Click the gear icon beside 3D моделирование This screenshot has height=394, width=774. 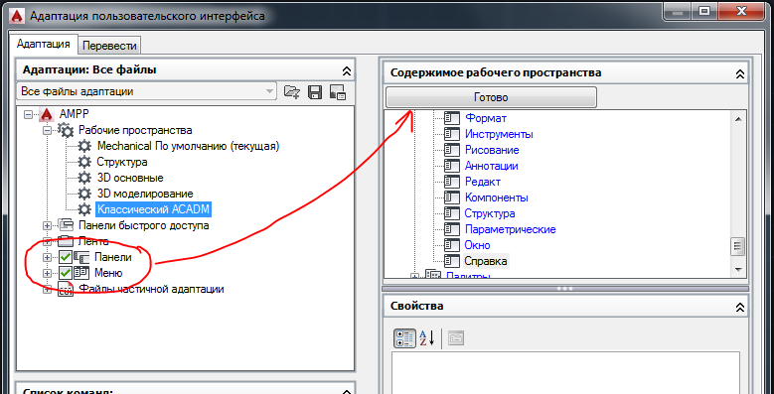coord(84,194)
